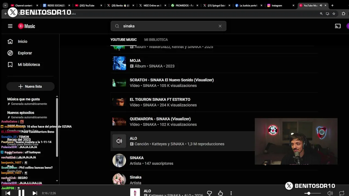Open the browser extensions puzzle icon
Viewport: 349px width, 196px height.
[343, 14]
